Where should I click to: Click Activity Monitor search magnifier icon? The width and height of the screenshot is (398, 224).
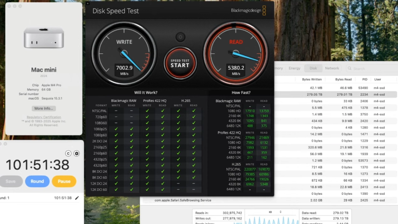tap(349, 68)
